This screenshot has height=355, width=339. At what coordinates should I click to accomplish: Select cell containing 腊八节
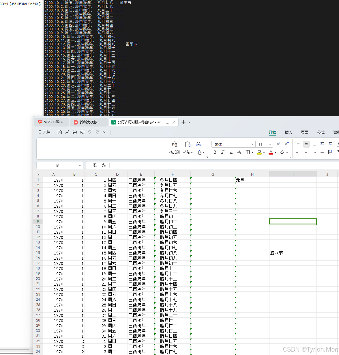pyautogui.click(x=293, y=253)
